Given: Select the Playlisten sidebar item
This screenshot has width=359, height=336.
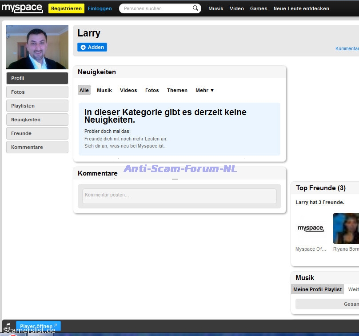Looking at the screenshot, I should (x=37, y=106).
